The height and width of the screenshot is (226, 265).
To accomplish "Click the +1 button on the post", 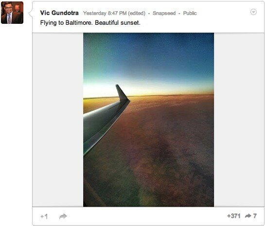I will point(44,217).
